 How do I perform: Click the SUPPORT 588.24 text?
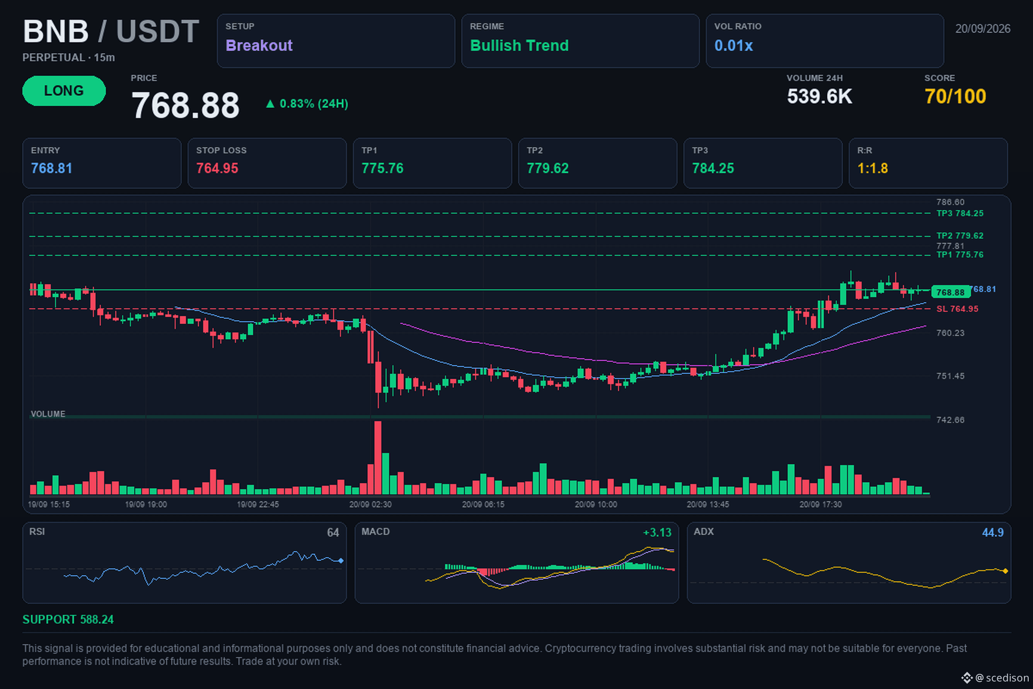[68, 620]
